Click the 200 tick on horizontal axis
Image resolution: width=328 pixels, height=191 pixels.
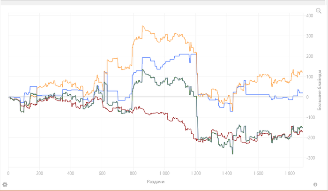coord(39,173)
